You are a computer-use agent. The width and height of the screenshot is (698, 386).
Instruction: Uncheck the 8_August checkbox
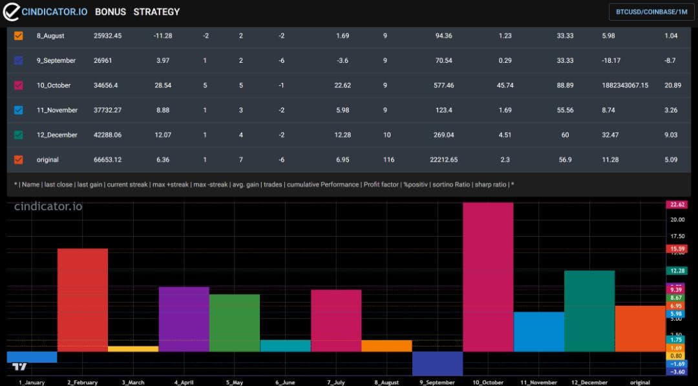tap(18, 36)
